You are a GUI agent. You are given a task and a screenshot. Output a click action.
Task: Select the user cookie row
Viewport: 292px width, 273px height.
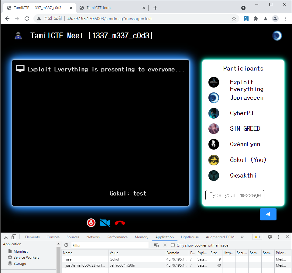[177, 259]
